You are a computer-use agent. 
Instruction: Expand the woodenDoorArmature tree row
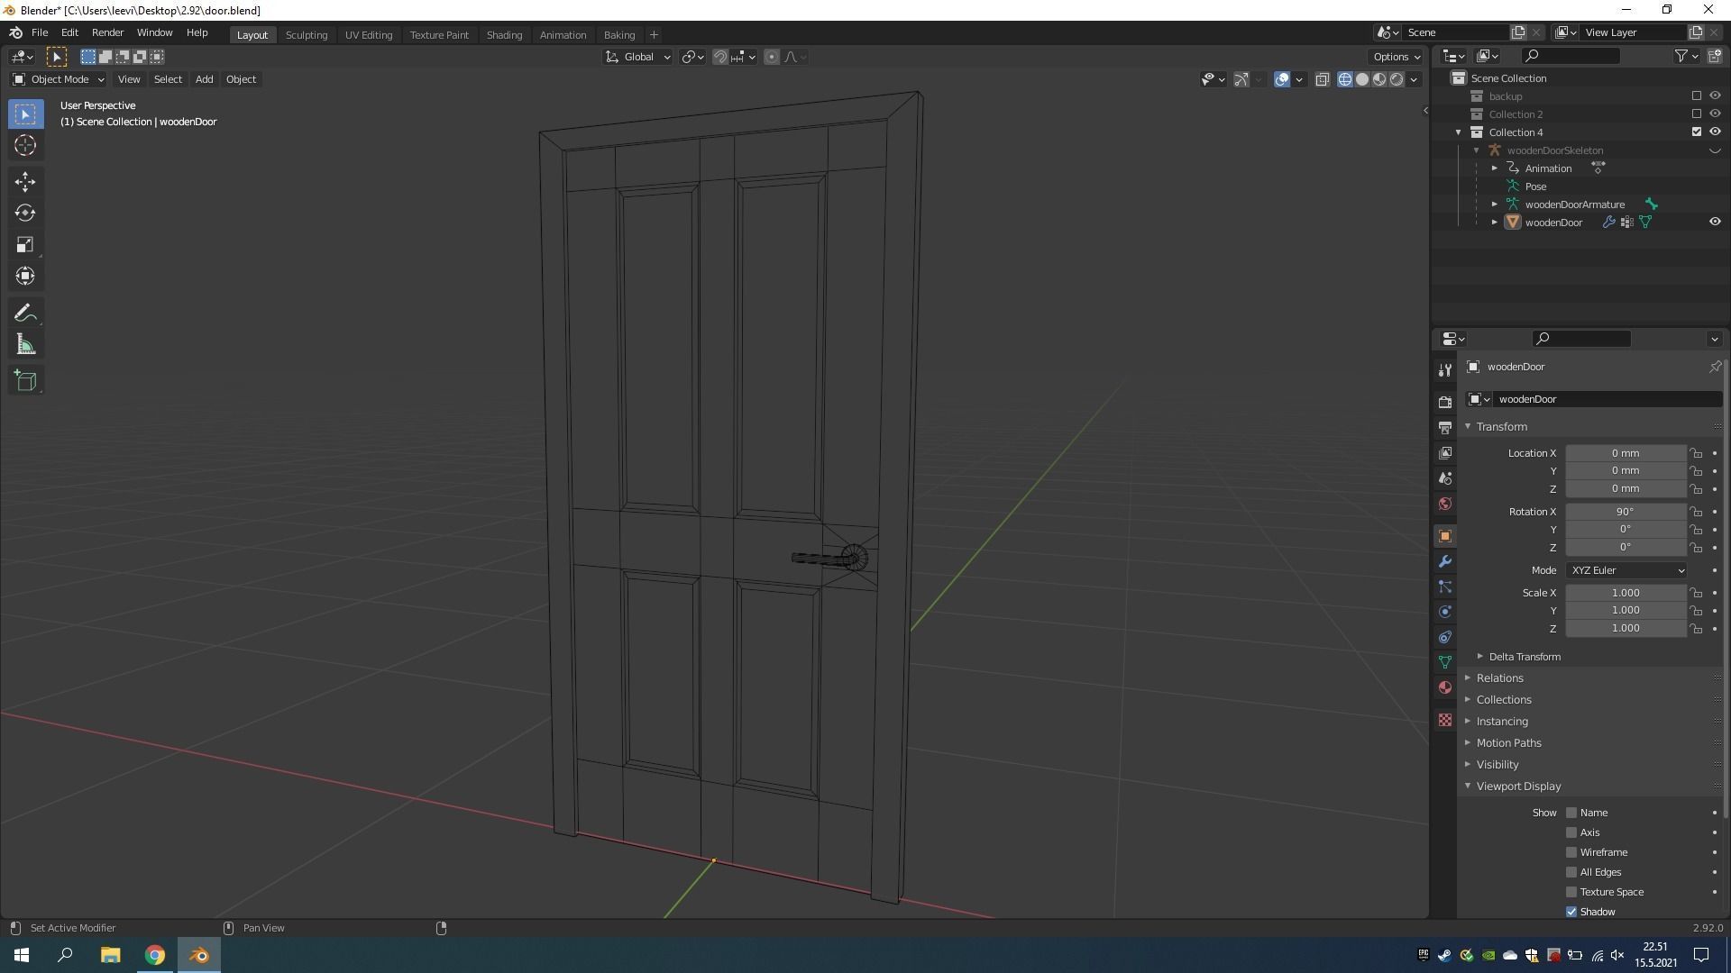coord(1494,205)
